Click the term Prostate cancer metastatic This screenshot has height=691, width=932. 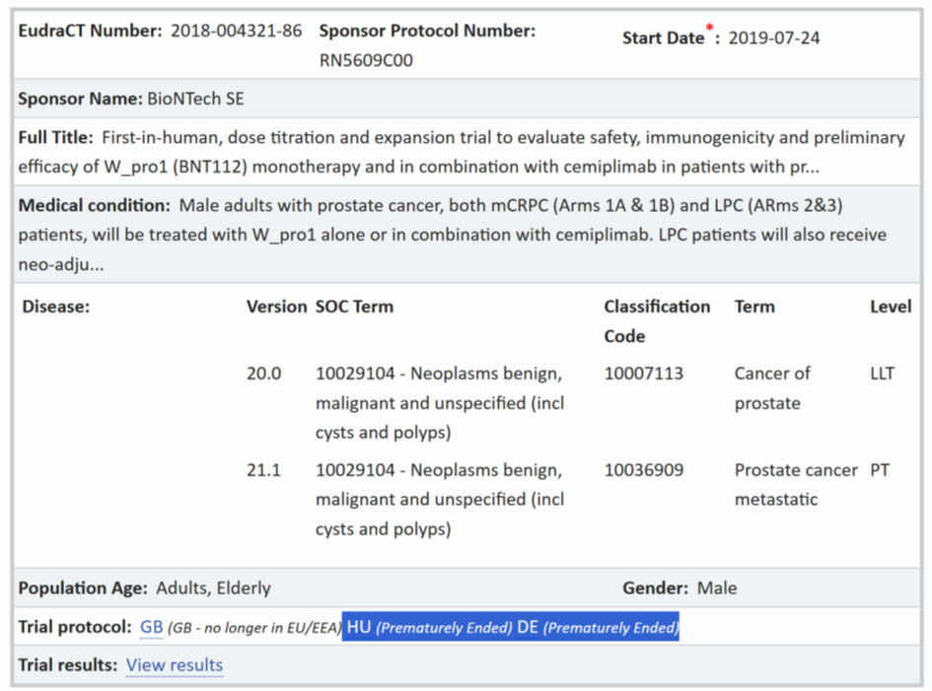(x=796, y=485)
